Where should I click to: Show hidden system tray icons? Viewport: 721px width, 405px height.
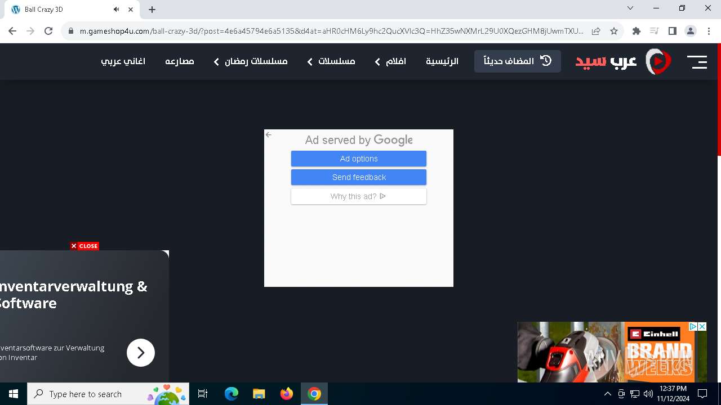tap(607, 394)
